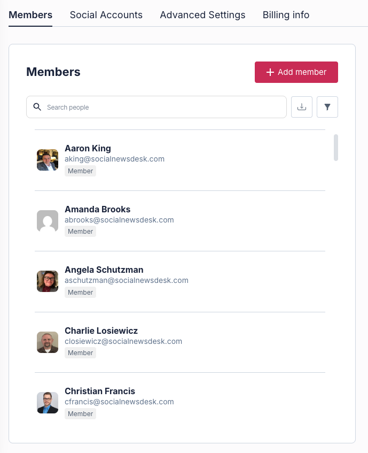Open the Advanced Settings tab
Viewport: 368px width, 453px height.
[203, 15]
